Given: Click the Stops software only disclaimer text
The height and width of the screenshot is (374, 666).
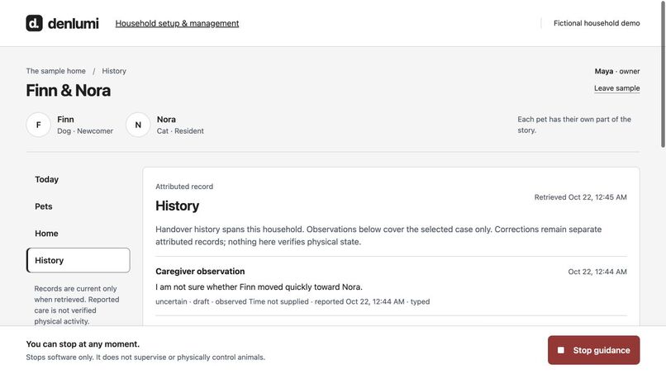Looking at the screenshot, I should pos(145,357).
